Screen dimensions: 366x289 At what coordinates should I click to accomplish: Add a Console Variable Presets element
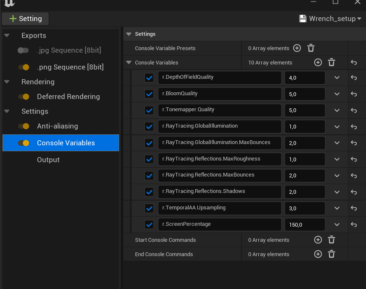pyautogui.click(x=297, y=48)
